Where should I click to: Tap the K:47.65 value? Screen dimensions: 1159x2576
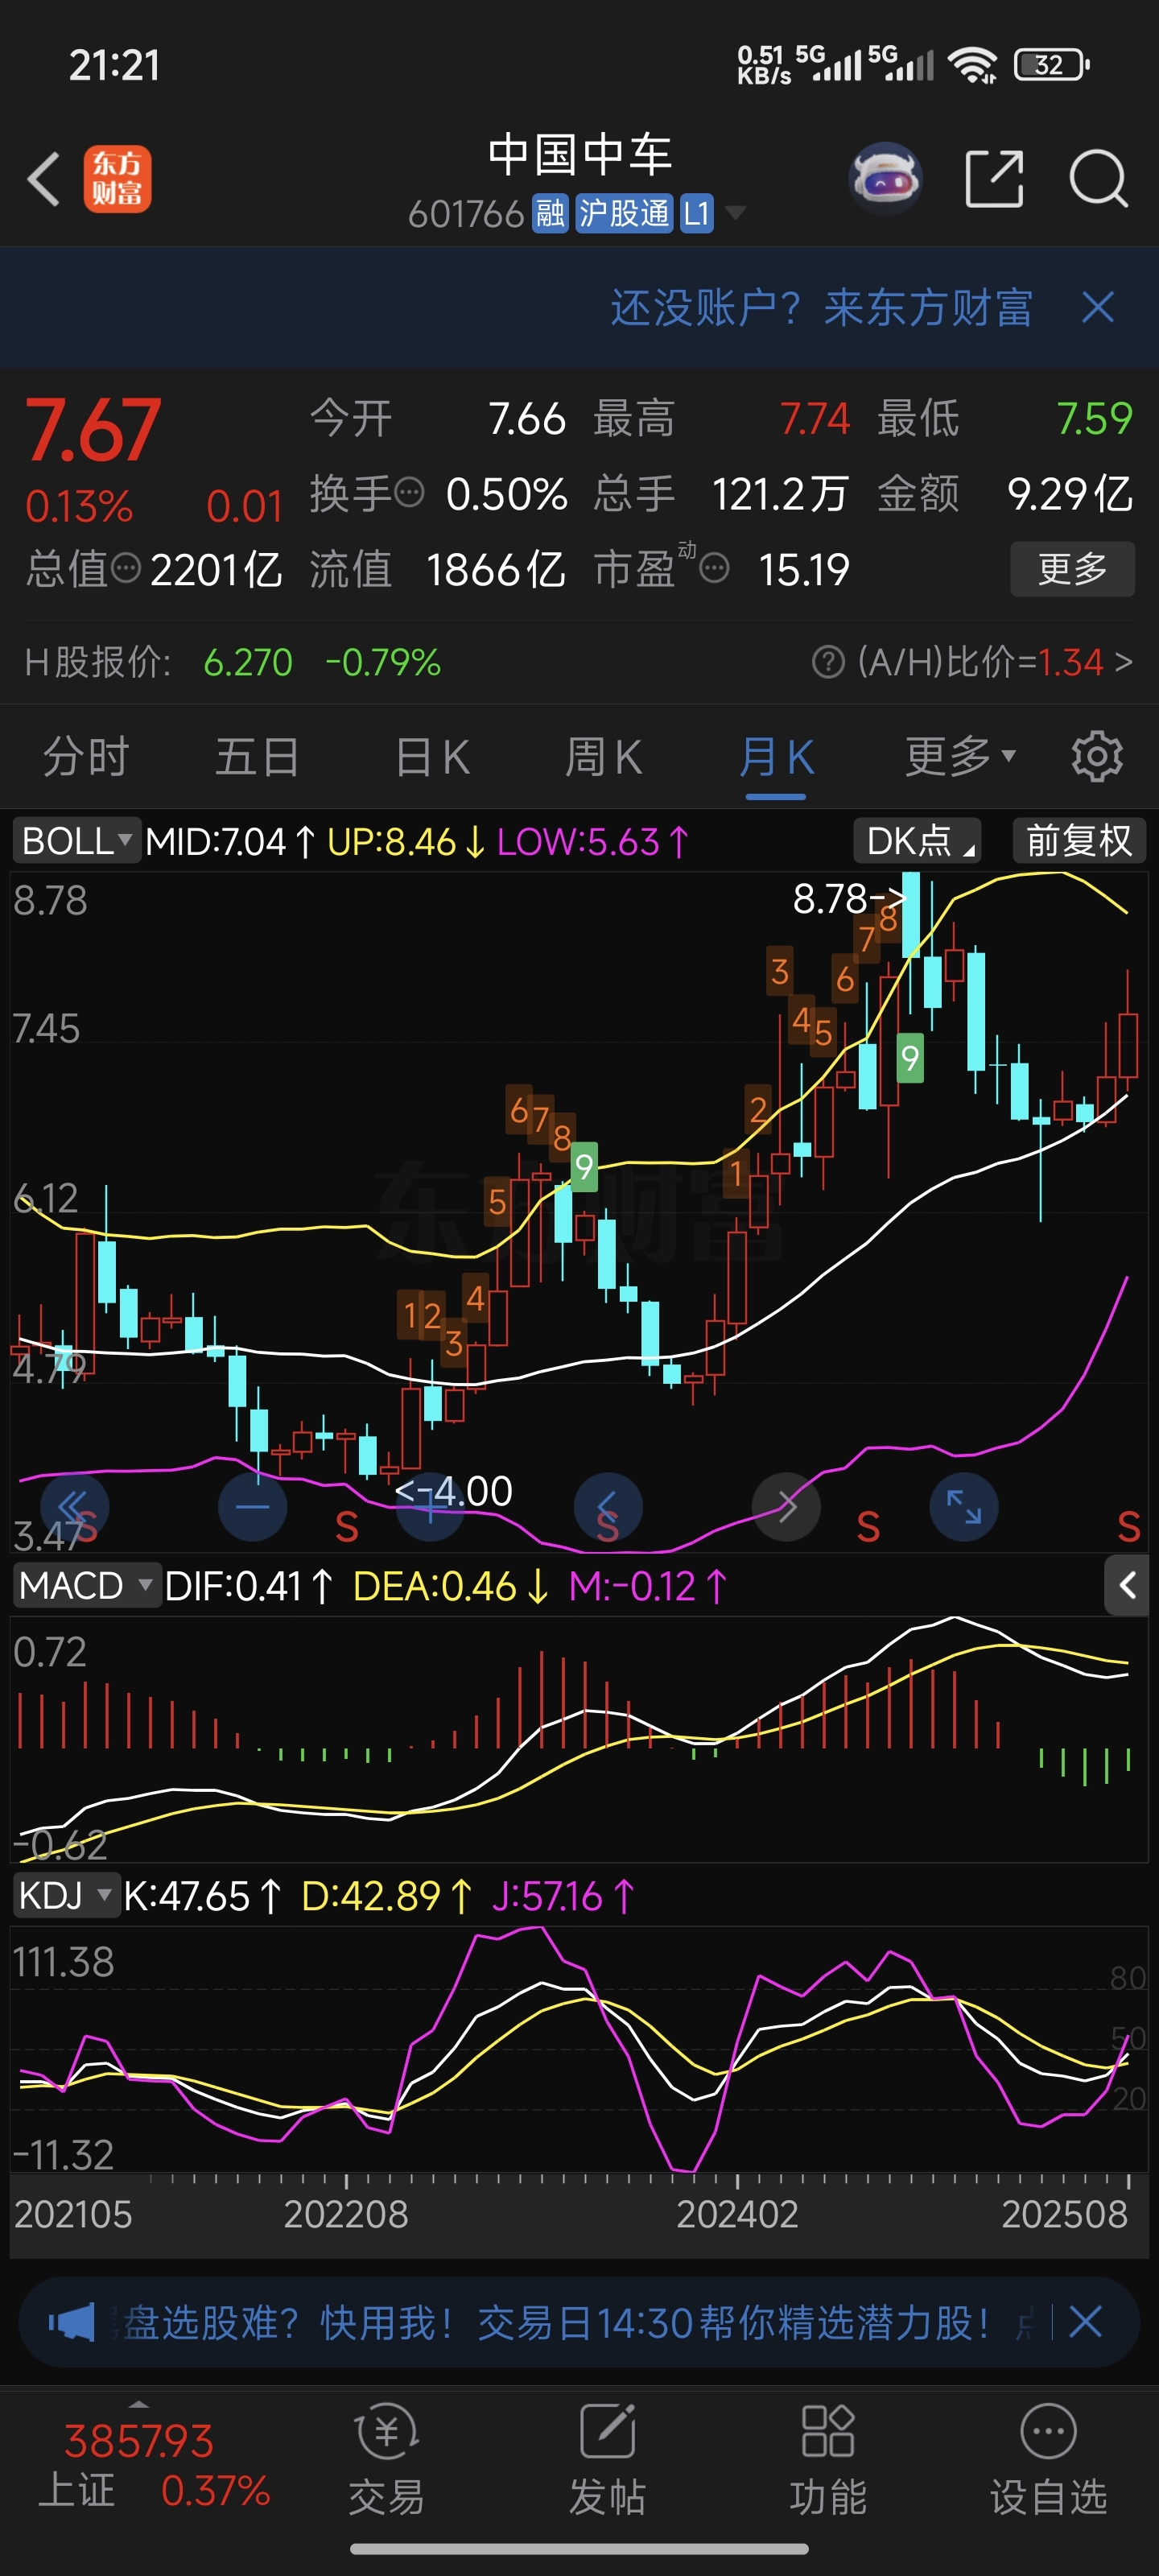point(203,1896)
